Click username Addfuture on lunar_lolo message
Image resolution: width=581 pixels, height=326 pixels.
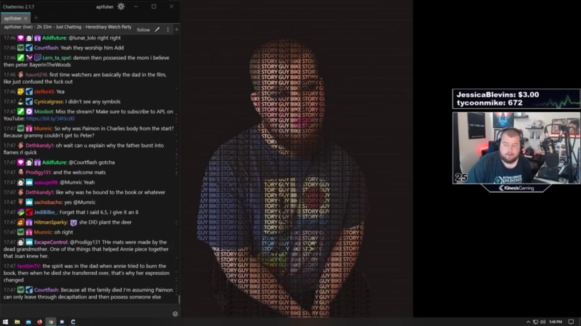54,38
